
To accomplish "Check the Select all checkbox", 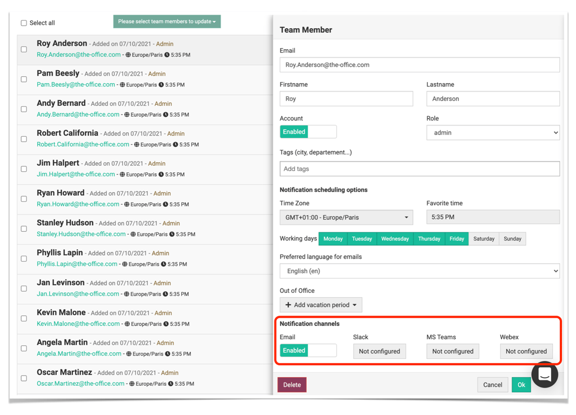I will (24, 23).
